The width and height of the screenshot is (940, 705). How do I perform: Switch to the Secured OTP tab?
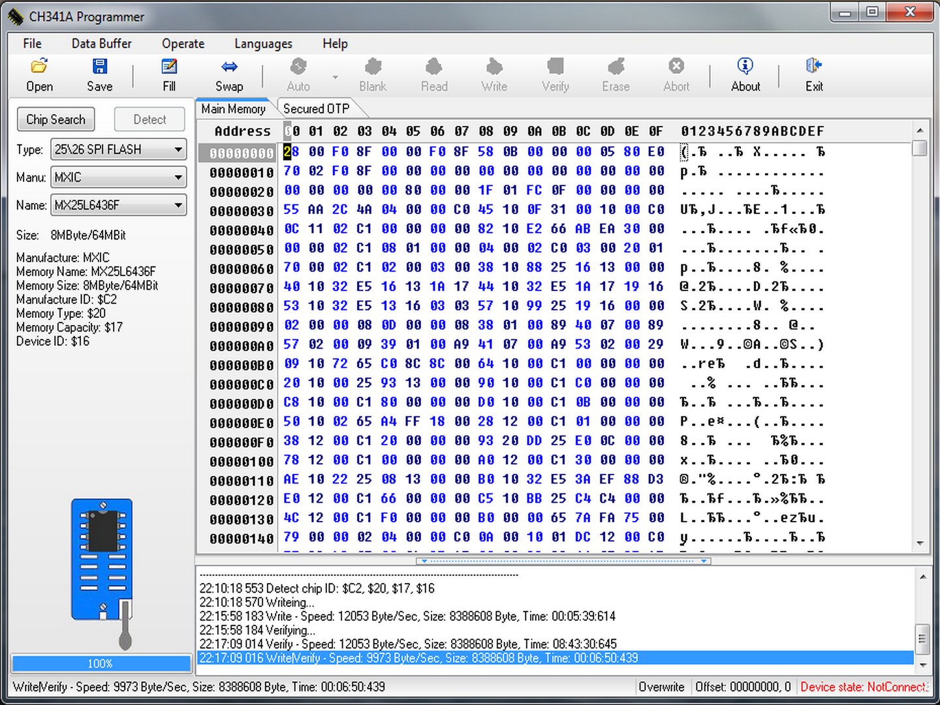[x=317, y=109]
